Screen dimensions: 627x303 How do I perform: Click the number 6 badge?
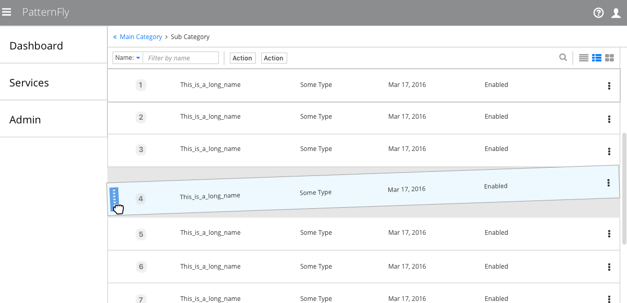click(x=141, y=267)
